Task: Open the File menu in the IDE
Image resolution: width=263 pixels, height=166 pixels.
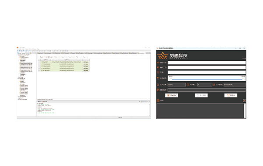Action: pyautogui.click(x=18, y=49)
